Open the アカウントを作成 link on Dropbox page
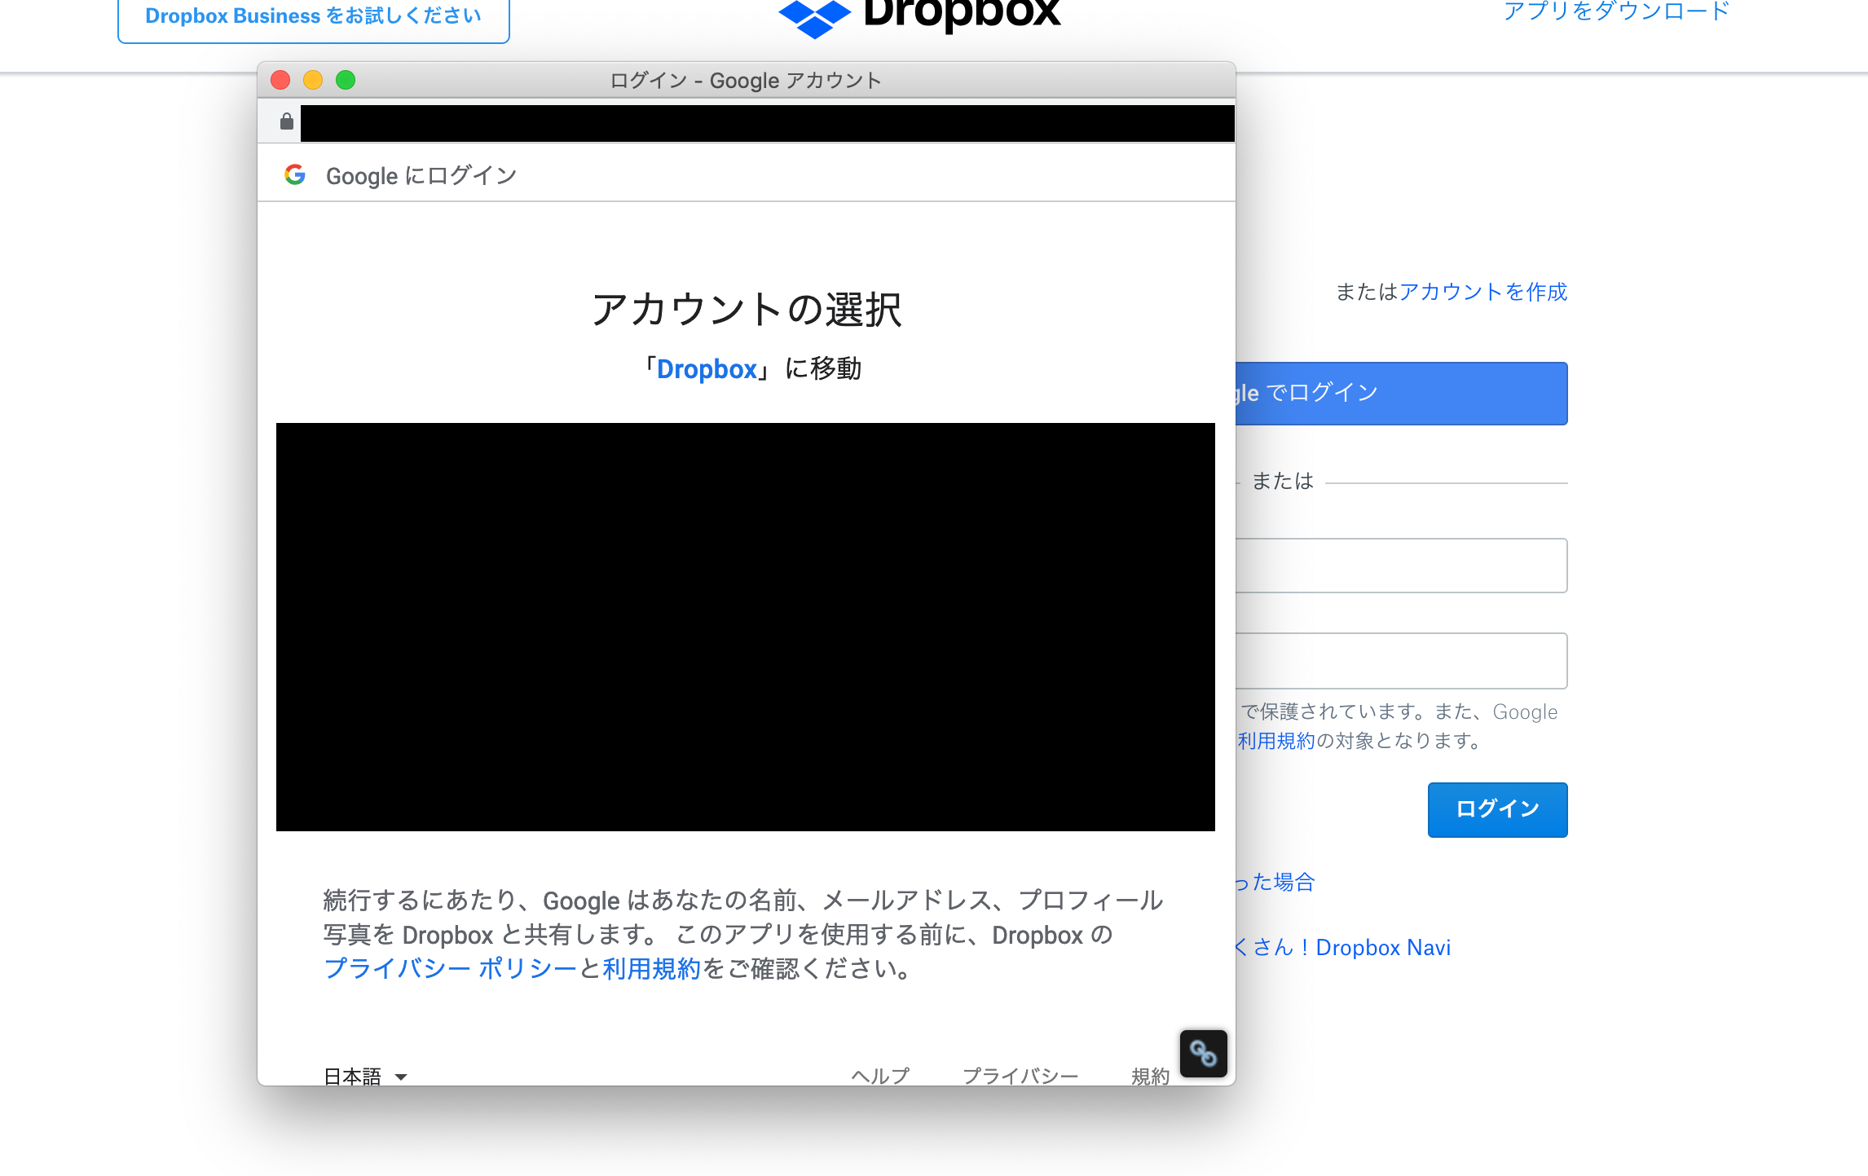 pyautogui.click(x=1483, y=292)
